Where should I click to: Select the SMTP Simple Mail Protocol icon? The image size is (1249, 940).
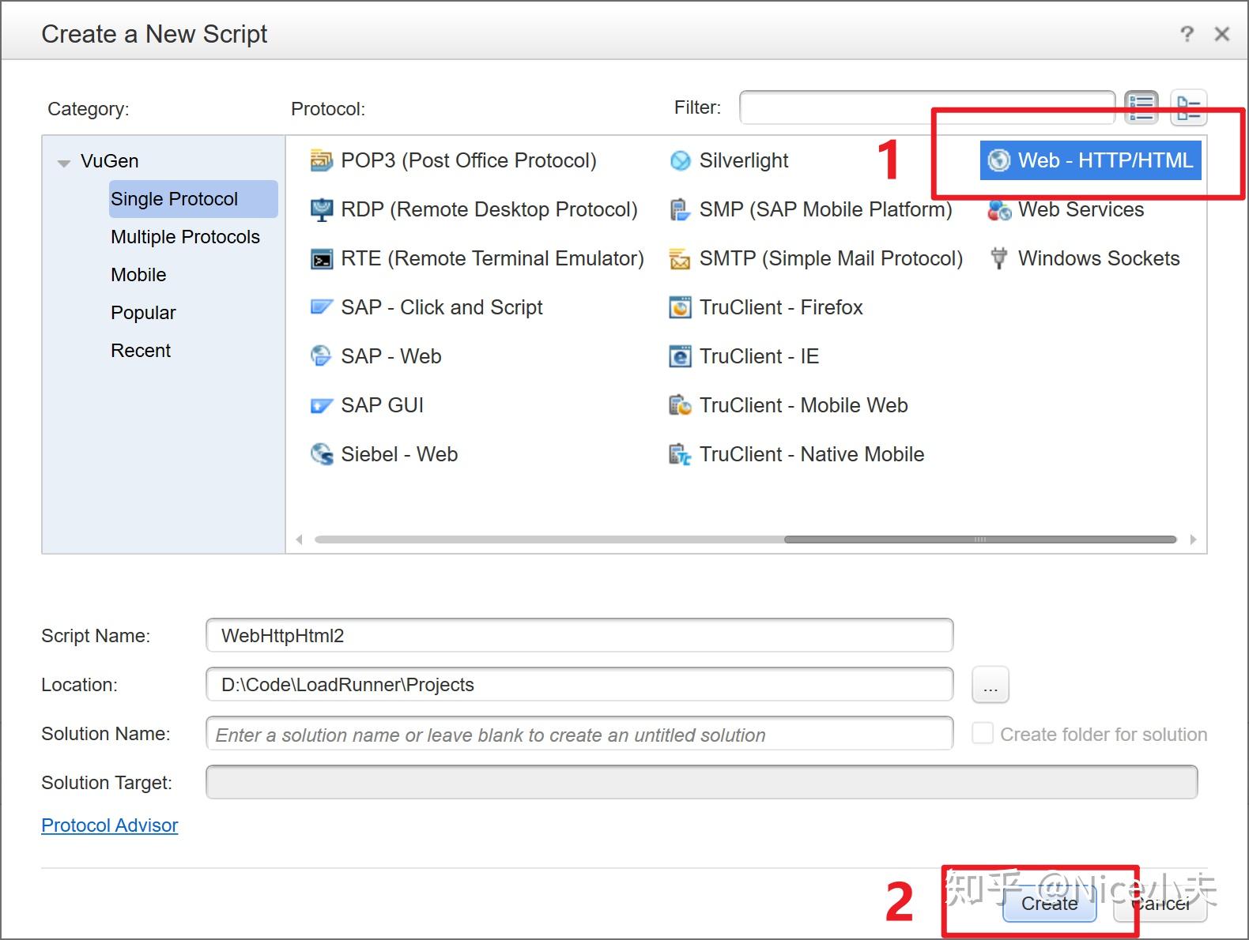point(680,258)
